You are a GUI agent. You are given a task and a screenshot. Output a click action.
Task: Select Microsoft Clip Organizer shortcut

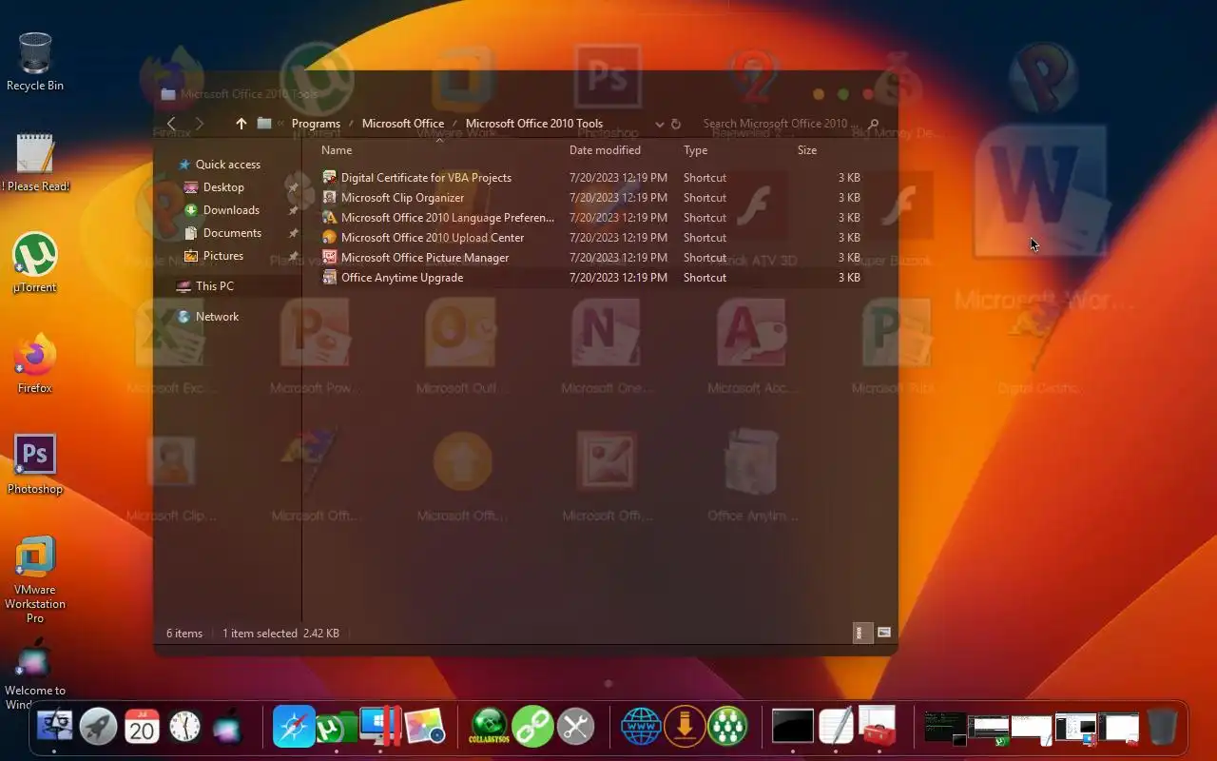pyautogui.click(x=394, y=198)
